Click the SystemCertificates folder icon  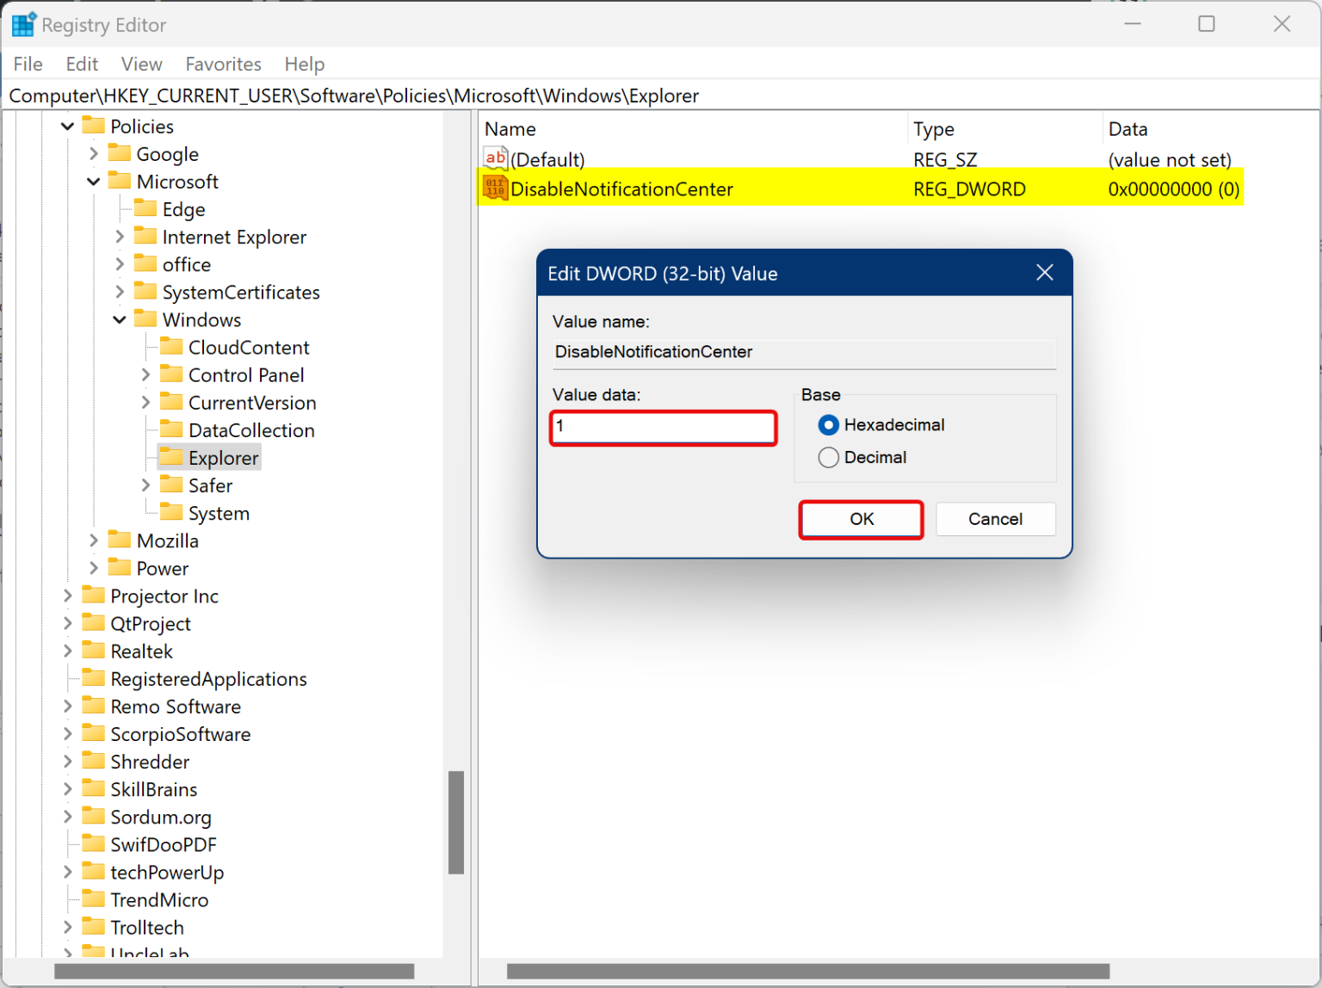point(145,291)
